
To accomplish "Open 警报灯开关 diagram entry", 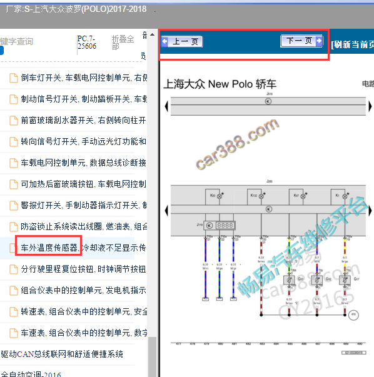I will click(x=84, y=205).
